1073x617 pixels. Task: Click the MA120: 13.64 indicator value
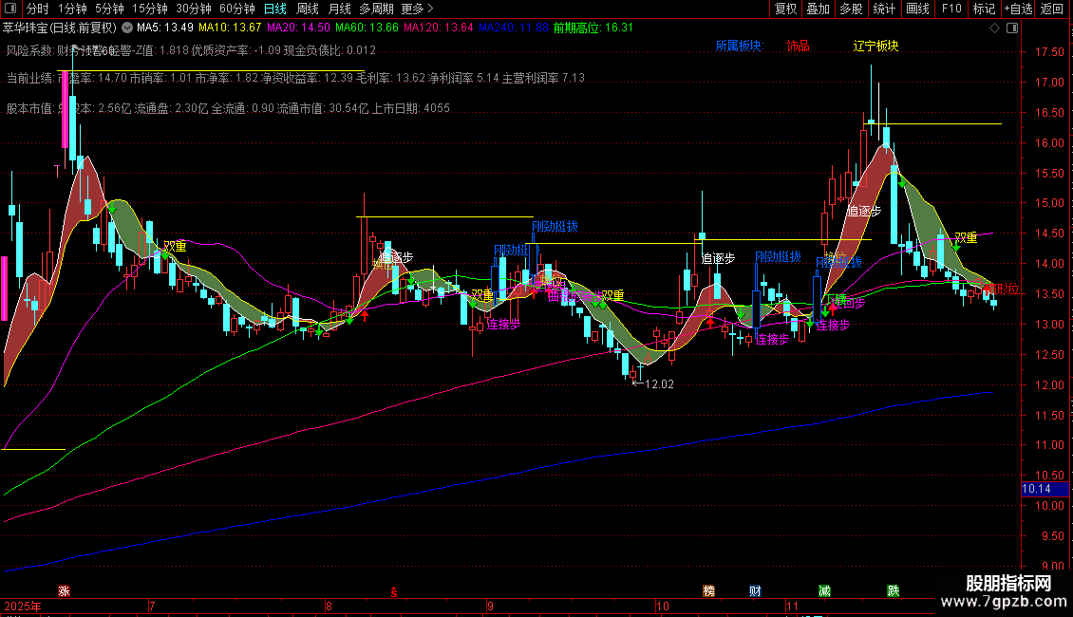[439, 28]
